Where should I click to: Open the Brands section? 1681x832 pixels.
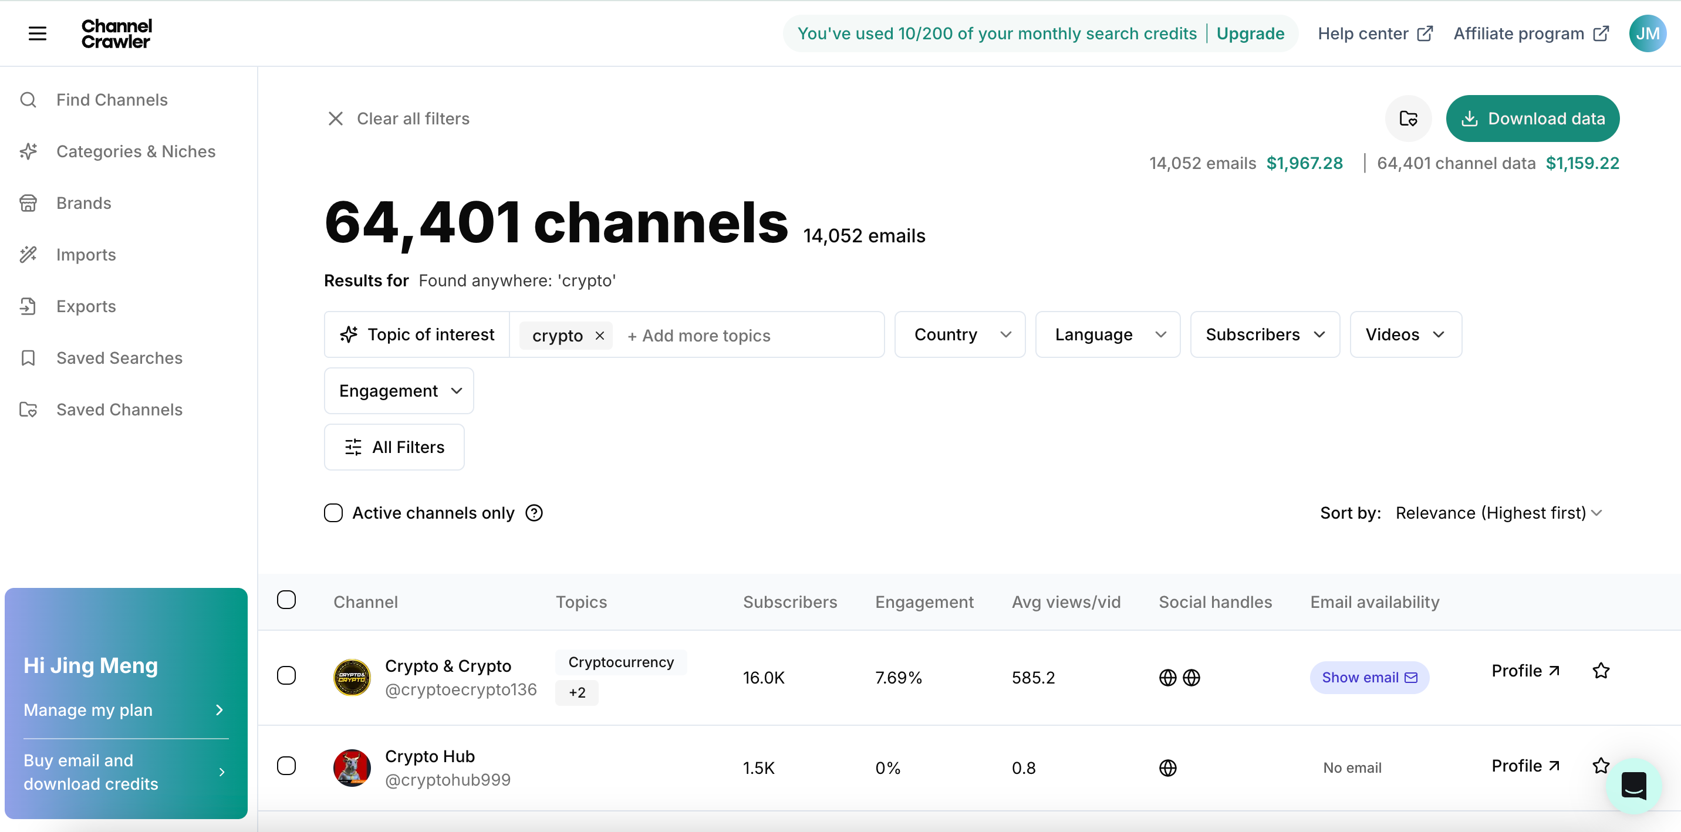tap(83, 203)
